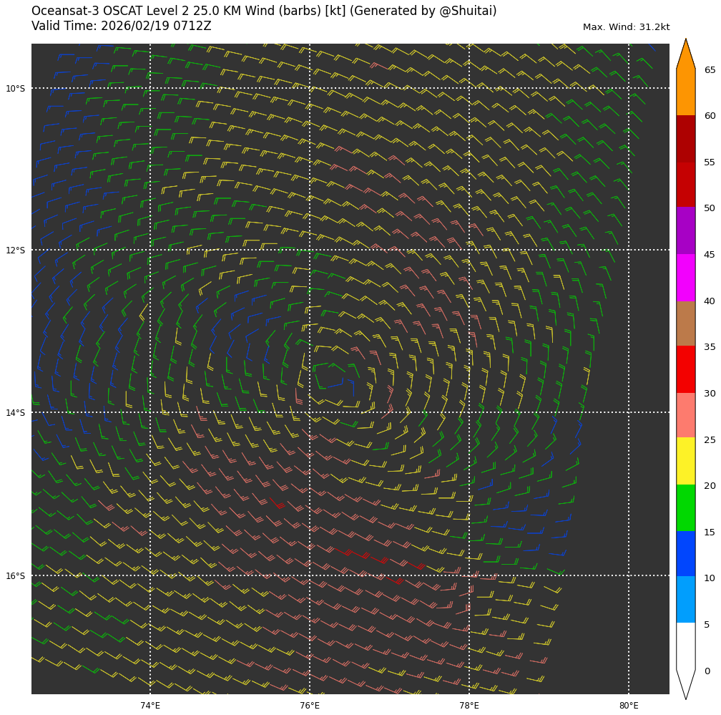Click the magenta 40–45 kt colorbar band
721x715 pixels.
pos(685,277)
